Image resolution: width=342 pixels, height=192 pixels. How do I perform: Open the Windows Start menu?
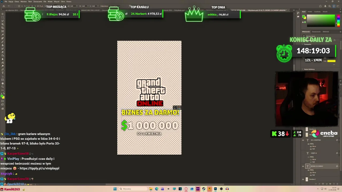[x=115, y=189]
